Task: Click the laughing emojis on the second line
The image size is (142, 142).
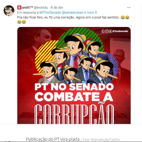Action: click(x=22, y=22)
